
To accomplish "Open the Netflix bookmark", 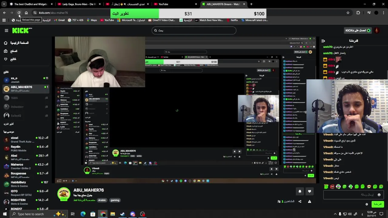I will tap(232, 20).
